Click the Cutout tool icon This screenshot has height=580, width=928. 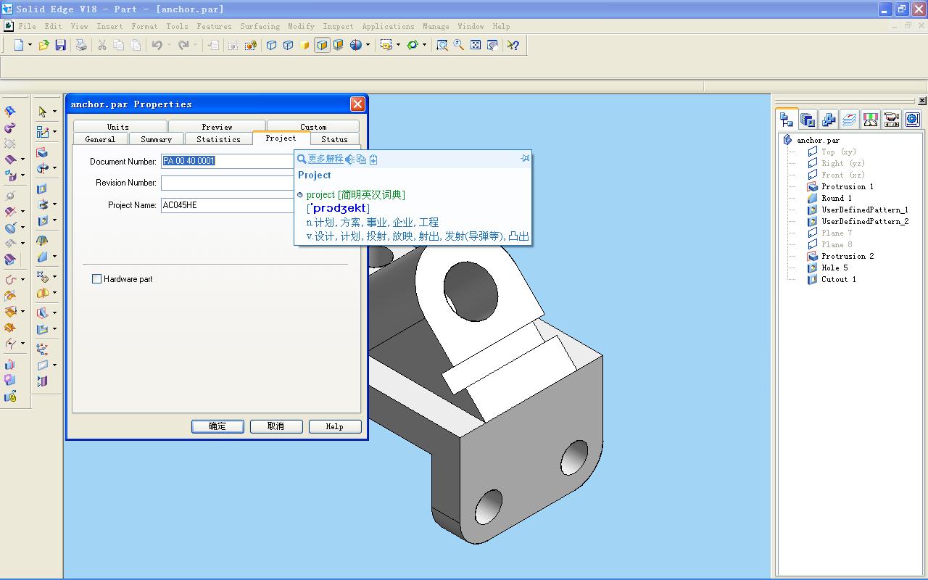42,189
